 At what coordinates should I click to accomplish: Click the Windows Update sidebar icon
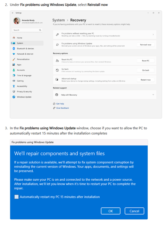coord(14,97)
